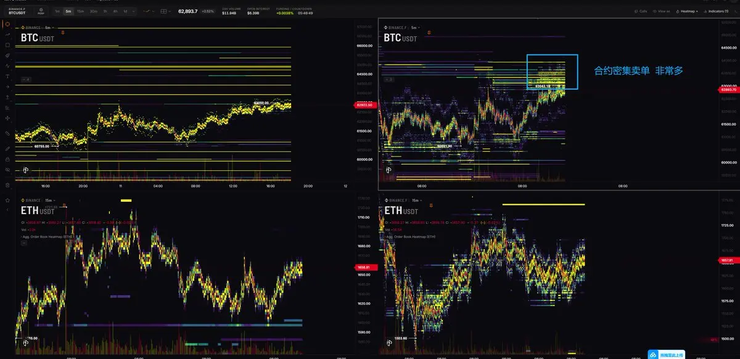Switch to the 4h timeframe
The image size is (740, 359).
pyautogui.click(x=115, y=11)
